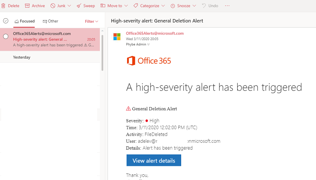Image resolution: width=316 pixels, height=180 pixels.
Task: Click the Move to folder icon
Action: click(x=103, y=6)
